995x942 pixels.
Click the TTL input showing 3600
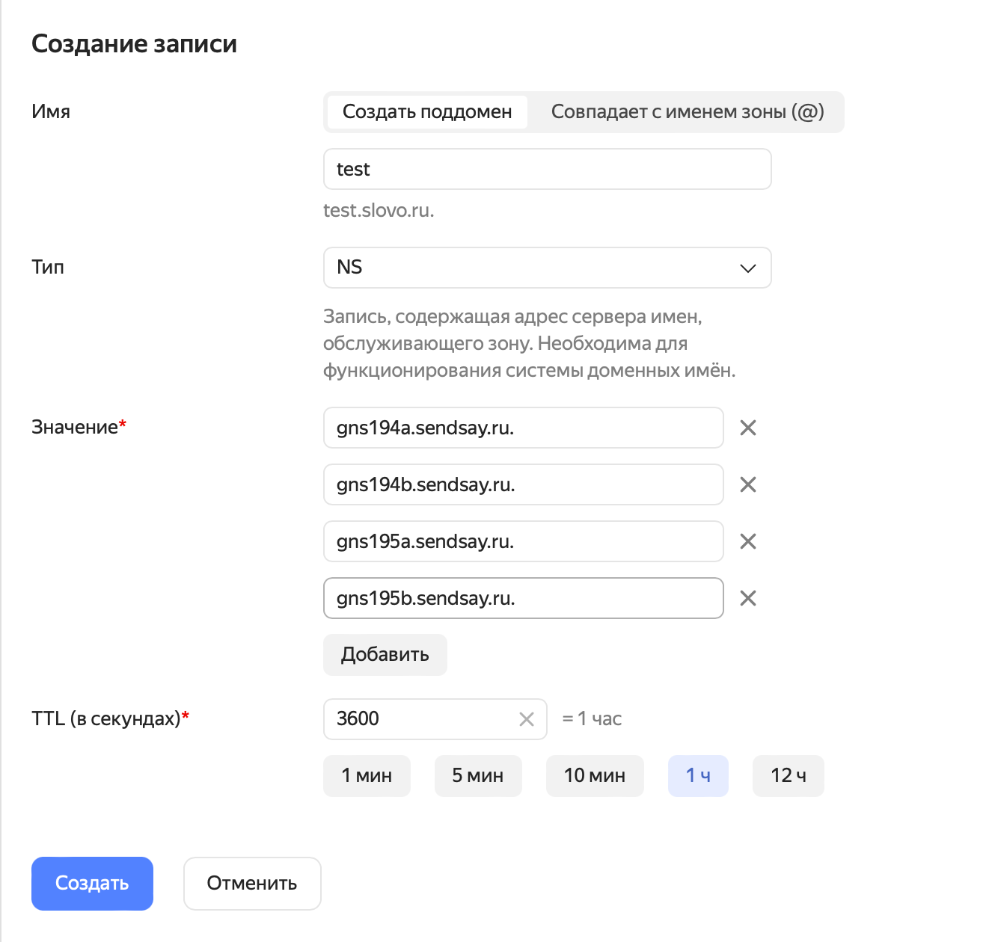point(419,719)
